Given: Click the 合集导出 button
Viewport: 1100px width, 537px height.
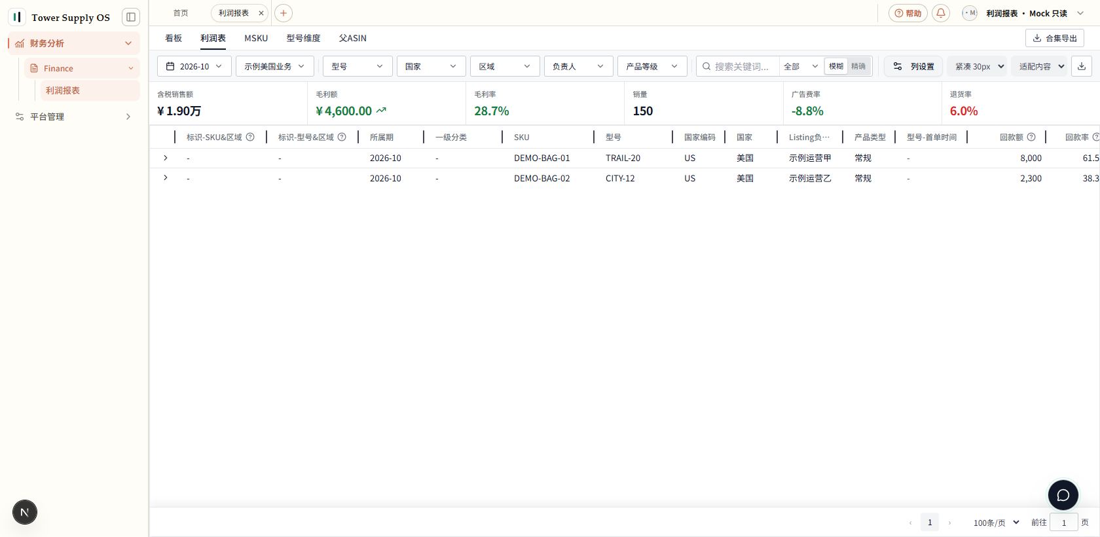Looking at the screenshot, I should tap(1055, 38).
